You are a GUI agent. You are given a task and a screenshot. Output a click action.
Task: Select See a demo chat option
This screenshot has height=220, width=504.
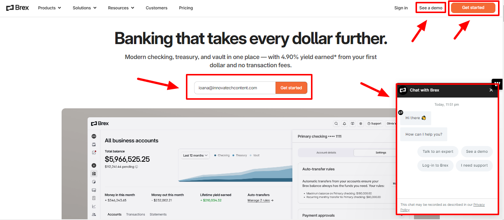(477, 152)
